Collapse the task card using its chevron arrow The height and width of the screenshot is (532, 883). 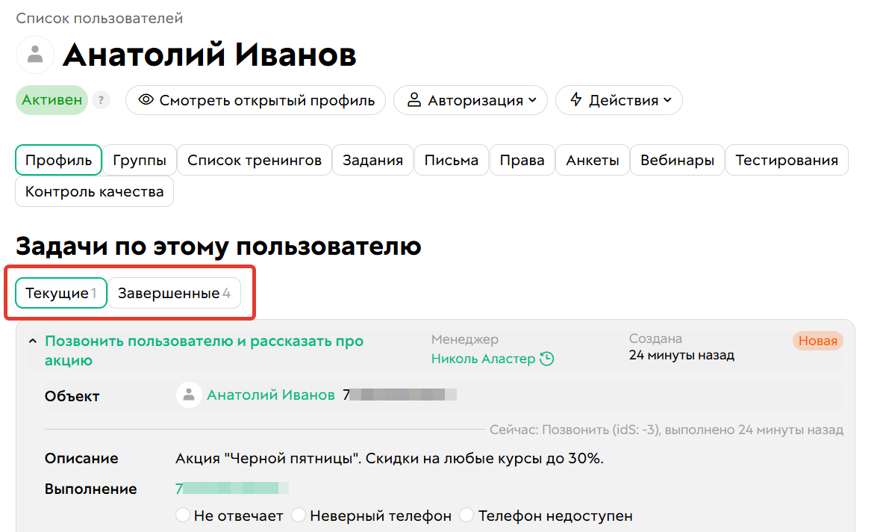tap(31, 340)
